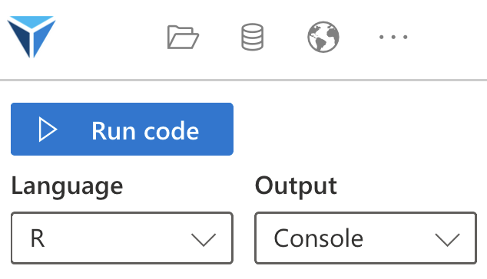
Task: Select the R value in Language
Action: coord(38,238)
